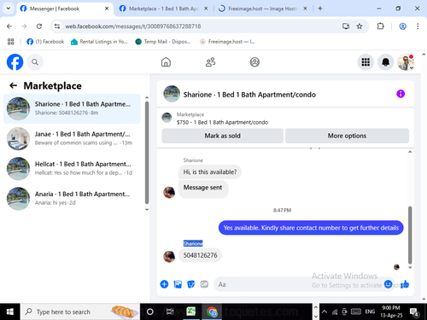
Task: Click Mark as sold button
Action: pos(223,136)
